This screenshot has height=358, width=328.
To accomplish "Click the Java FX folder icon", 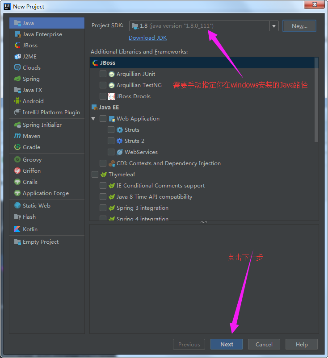I will point(17,90).
